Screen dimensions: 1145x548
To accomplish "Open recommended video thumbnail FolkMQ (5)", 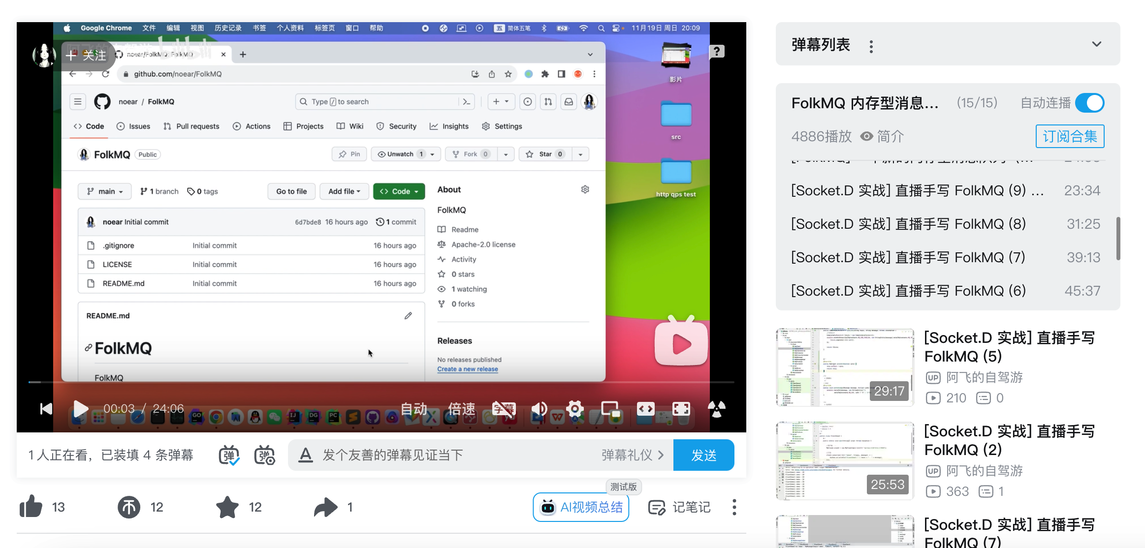I will pos(845,367).
